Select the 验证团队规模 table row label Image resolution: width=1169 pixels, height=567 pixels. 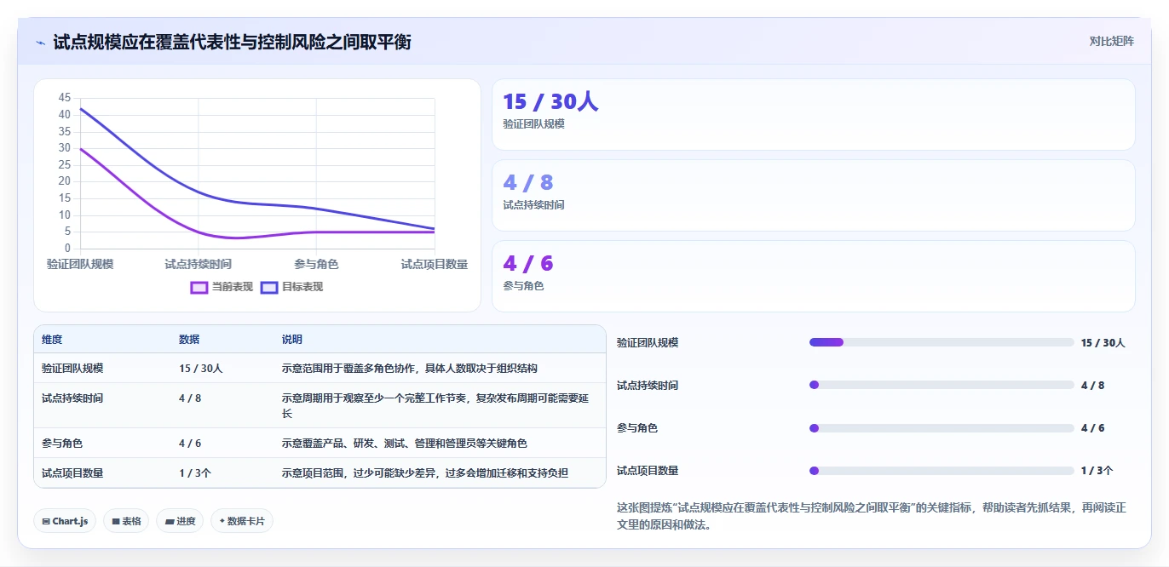pos(72,368)
